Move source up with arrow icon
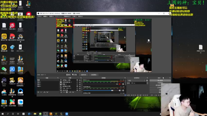The height and width of the screenshot is (116, 207). (70, 92)
